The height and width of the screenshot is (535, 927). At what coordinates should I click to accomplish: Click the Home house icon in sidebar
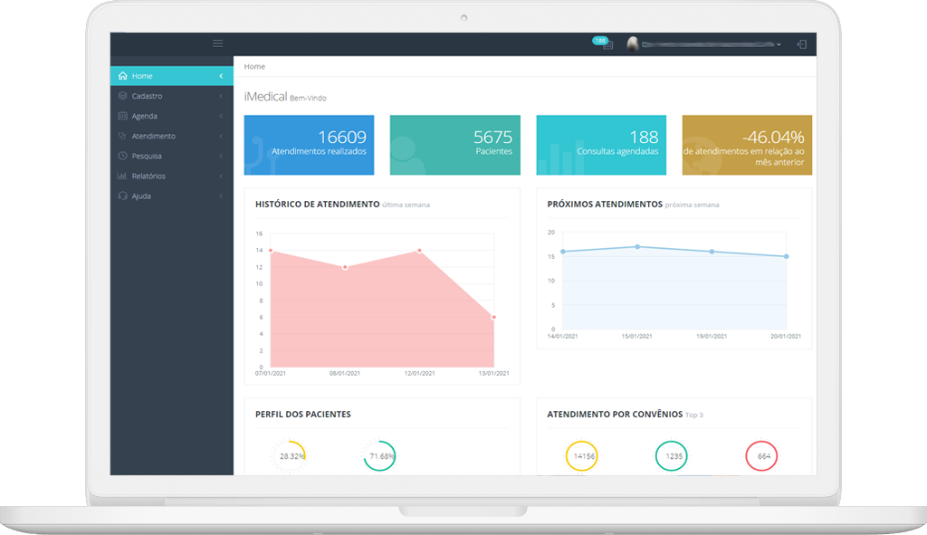click(x=122, y=76)
